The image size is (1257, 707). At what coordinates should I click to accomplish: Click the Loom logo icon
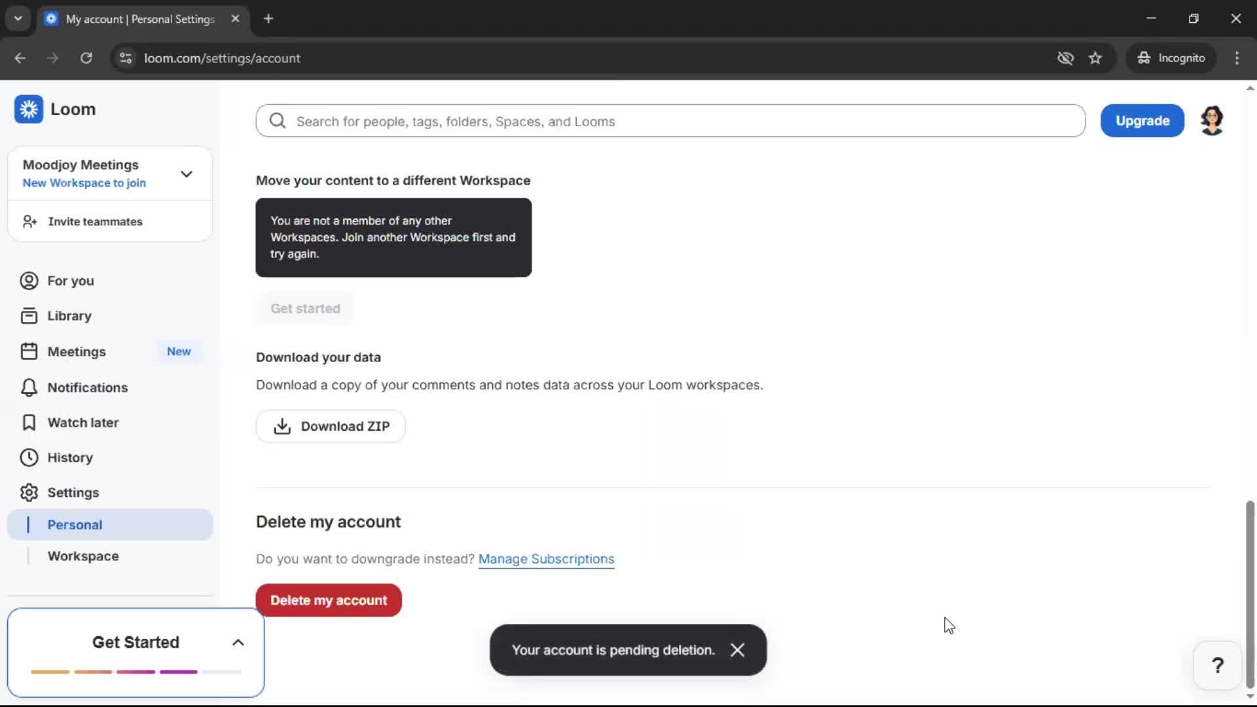[29, 109]
